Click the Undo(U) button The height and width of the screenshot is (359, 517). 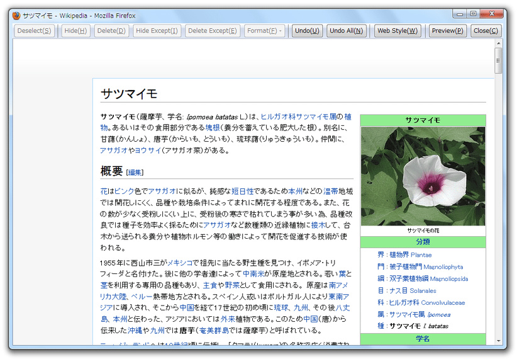click(x=307, y=31)
